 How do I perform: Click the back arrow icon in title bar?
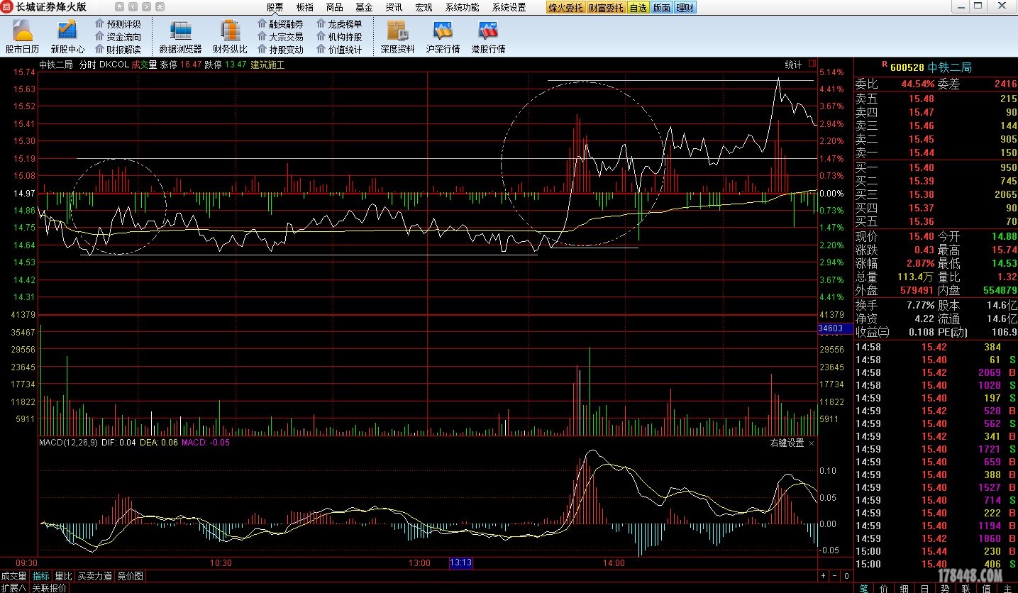pyautogui.click(x=133, y=7)
